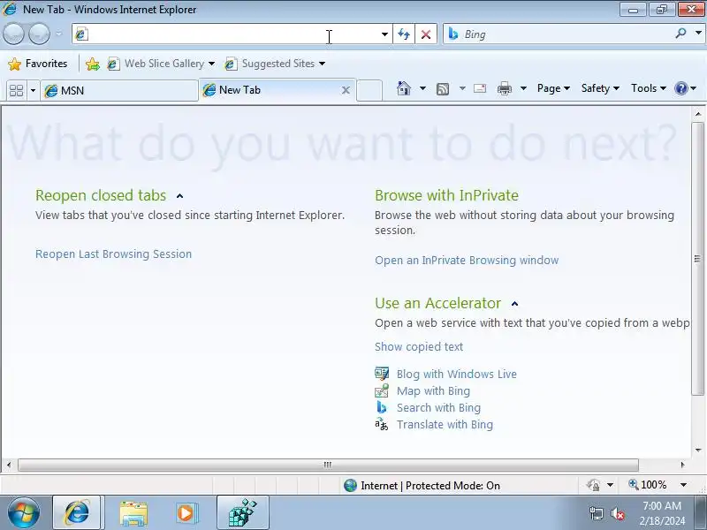Click the red Stop loading icon

coord(426,34)
